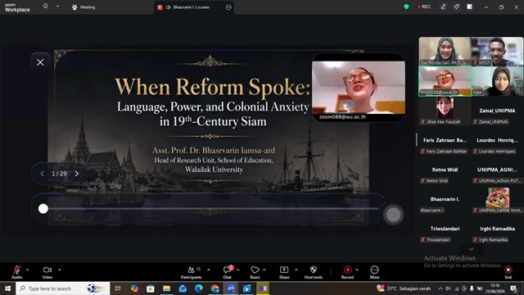524x295 pixels.
Task: Toggle the Video camera
Action: [47, 270]
